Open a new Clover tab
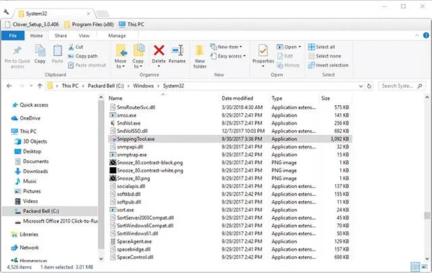This screenshot has height=273, width=432. coord(103,13)
